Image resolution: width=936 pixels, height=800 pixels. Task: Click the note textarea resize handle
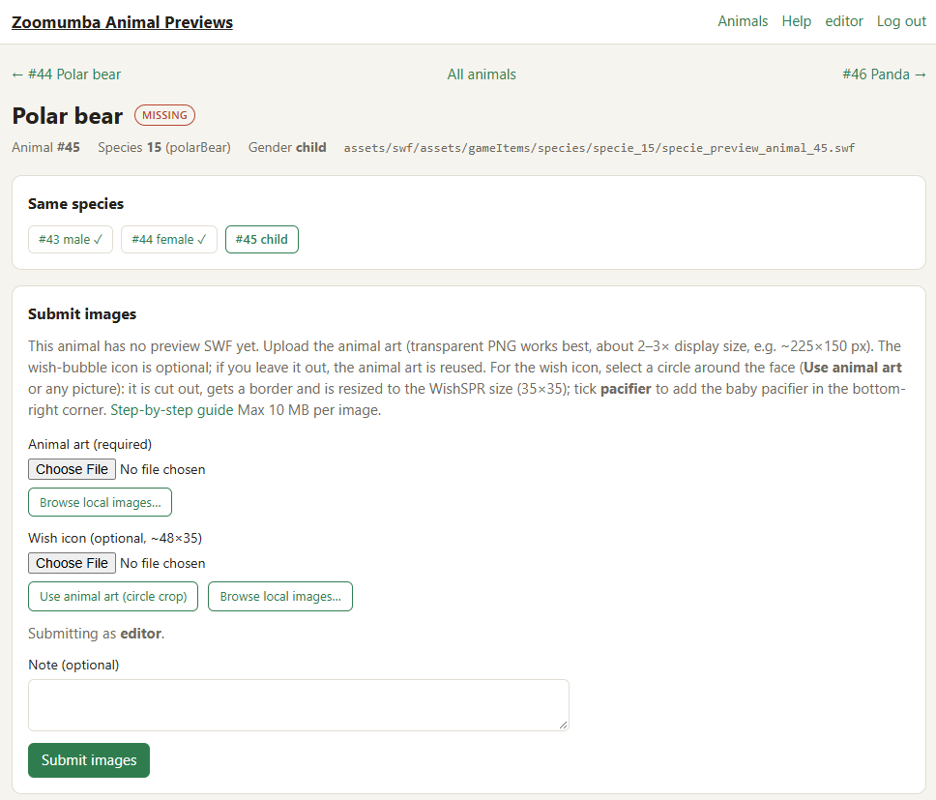(563, 725)
